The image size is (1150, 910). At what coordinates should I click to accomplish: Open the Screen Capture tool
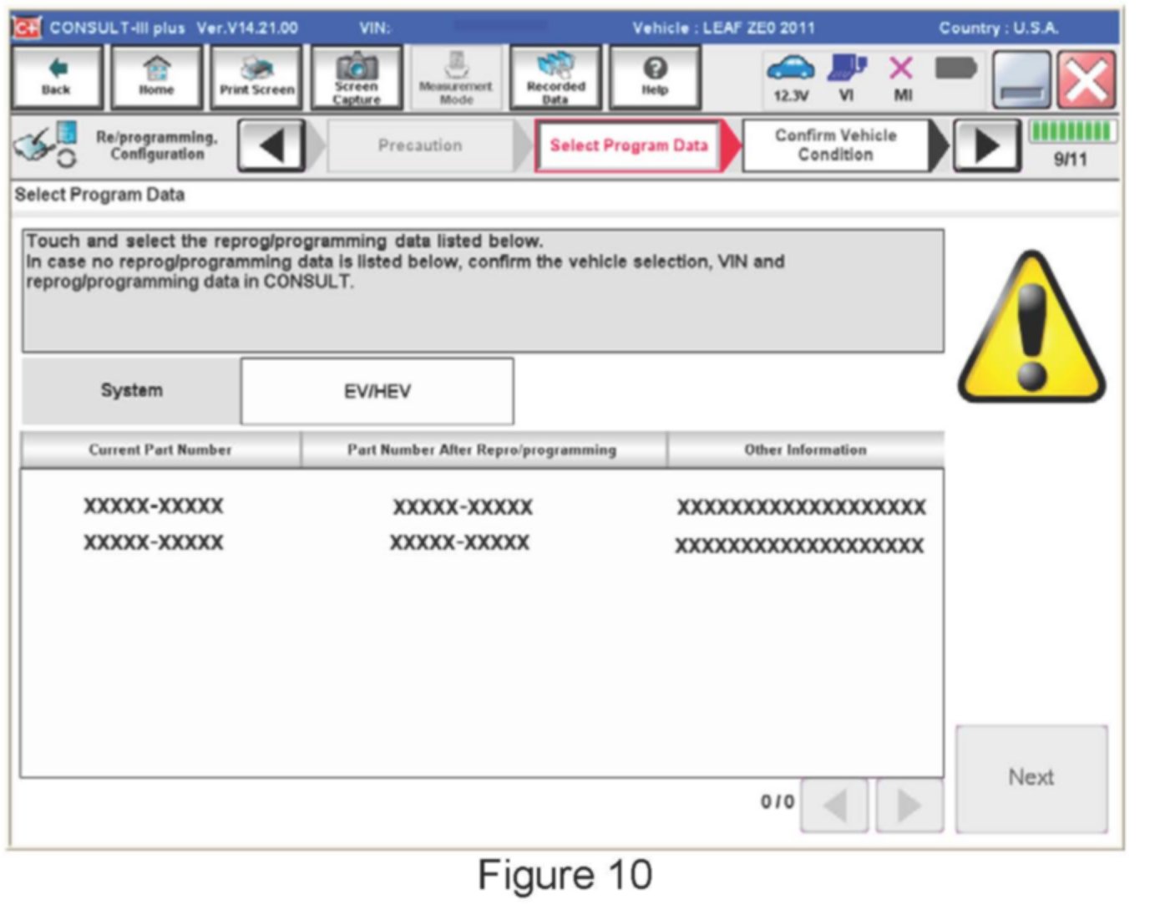357,78
